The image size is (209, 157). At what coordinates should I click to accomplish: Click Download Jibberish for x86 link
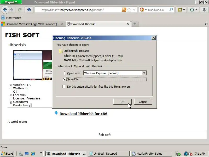click(83, 114)
